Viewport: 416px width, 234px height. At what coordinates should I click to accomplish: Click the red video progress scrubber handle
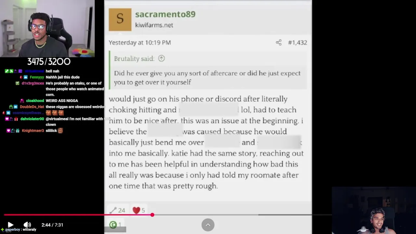point(152,215)
